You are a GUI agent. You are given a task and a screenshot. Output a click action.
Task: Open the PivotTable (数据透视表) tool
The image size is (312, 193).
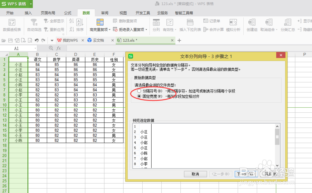12,22
